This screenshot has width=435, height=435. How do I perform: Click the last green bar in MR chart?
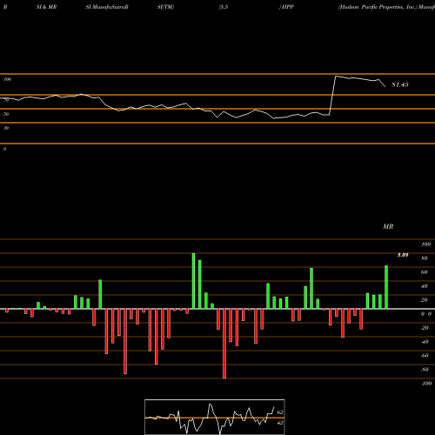click(x=386, y=287)
